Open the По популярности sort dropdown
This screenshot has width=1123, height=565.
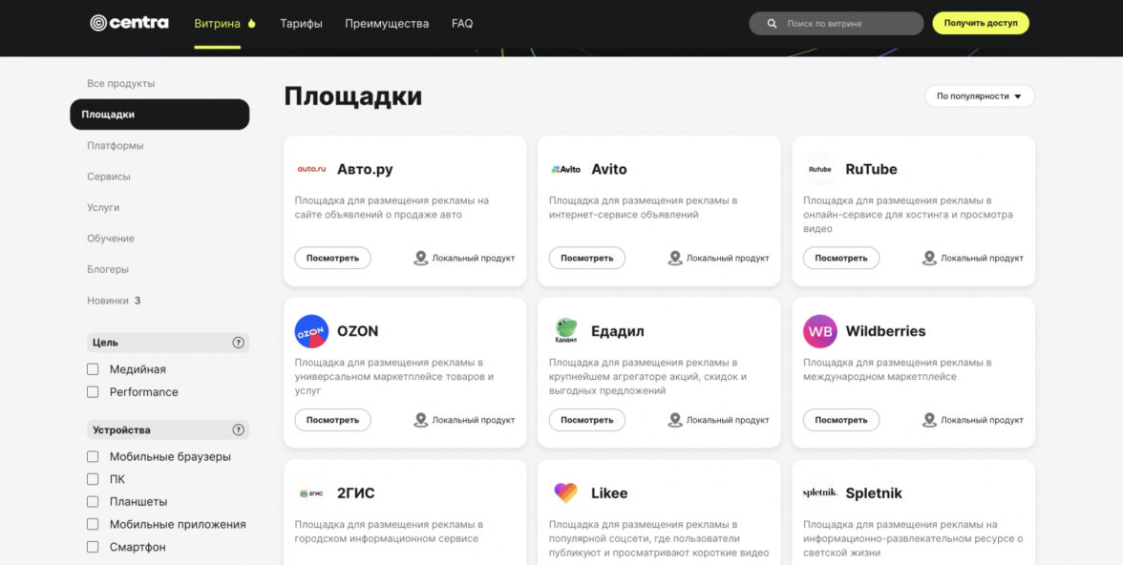979,96
